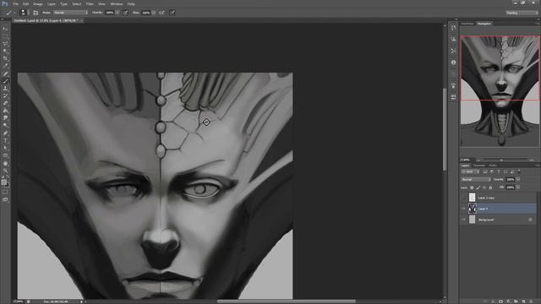The width and height of the screenshot is (541, 304).
Task: Open the Window menu
Action: (117, 3)
